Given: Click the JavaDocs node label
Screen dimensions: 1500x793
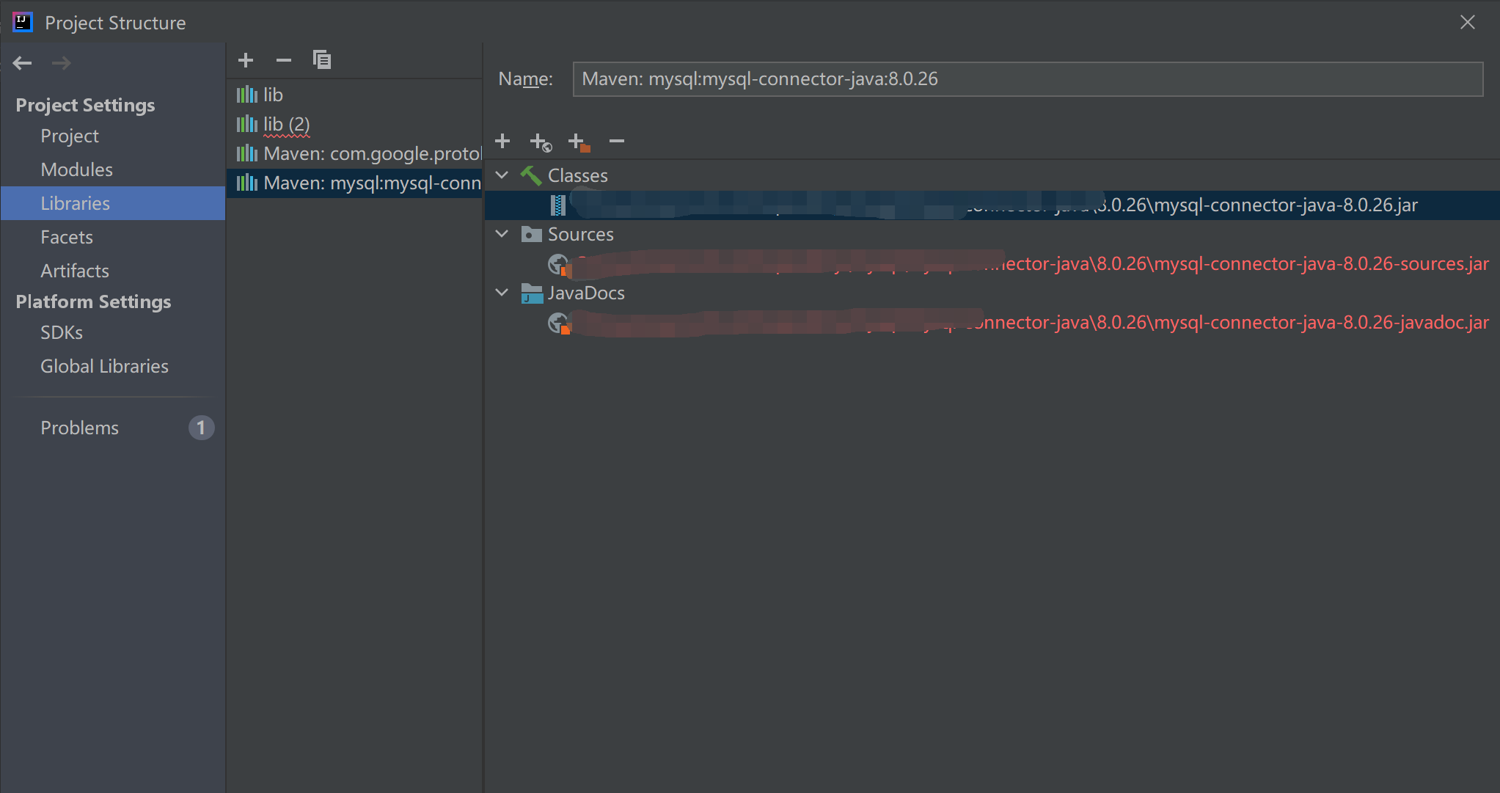Looking at the screenshot, I should click(587, 293).
